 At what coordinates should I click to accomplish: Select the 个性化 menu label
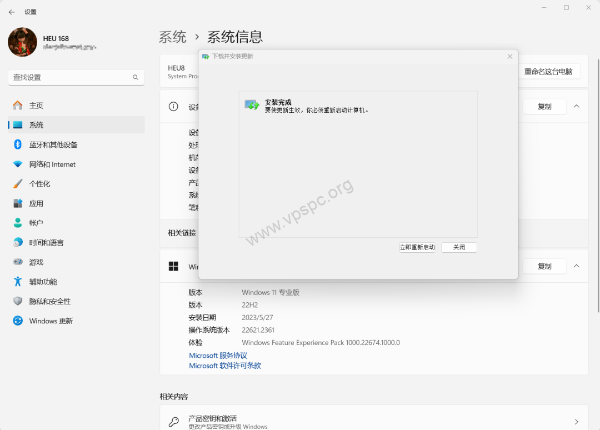[x=39, y=184]
